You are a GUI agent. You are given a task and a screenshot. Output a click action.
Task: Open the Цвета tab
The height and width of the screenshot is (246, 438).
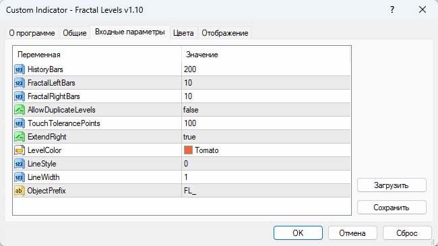[x=183, y=33]
